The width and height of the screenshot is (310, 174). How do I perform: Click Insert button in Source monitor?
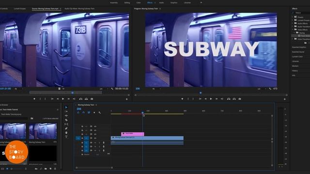pos(81,99)
